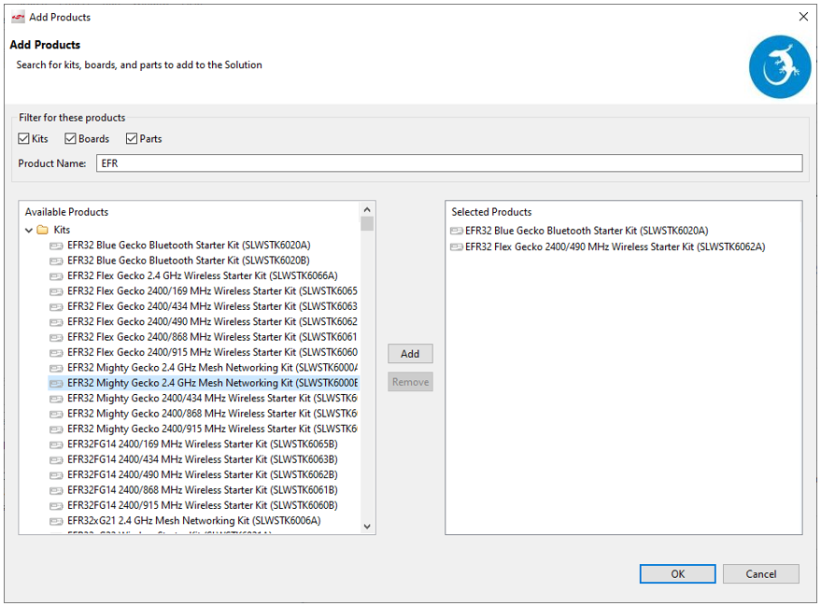The image size is (821, 606).
Task: Disable the Parts filter checkbox
Action: pos(132,139)
